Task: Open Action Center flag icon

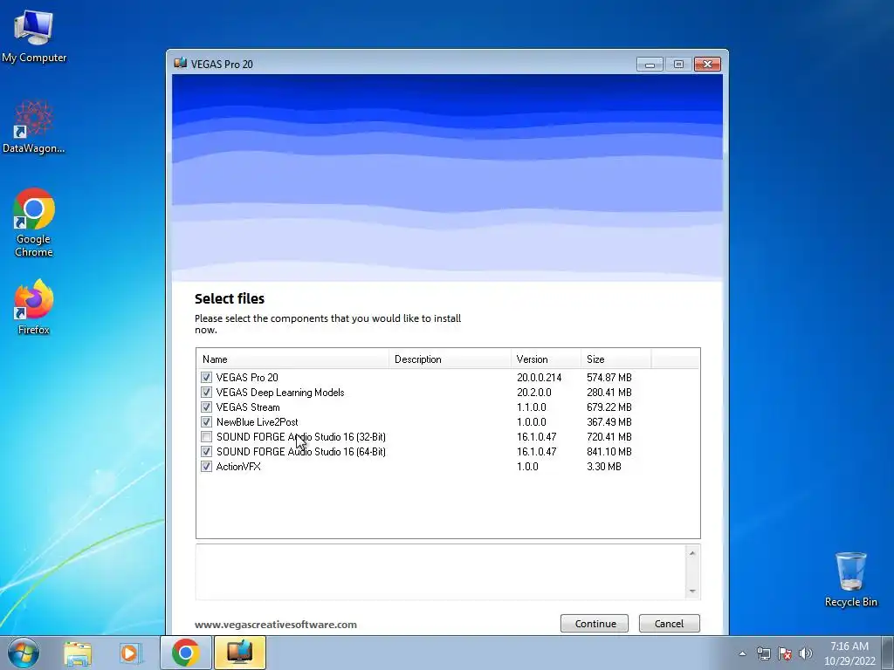Action: click(785, 653)
